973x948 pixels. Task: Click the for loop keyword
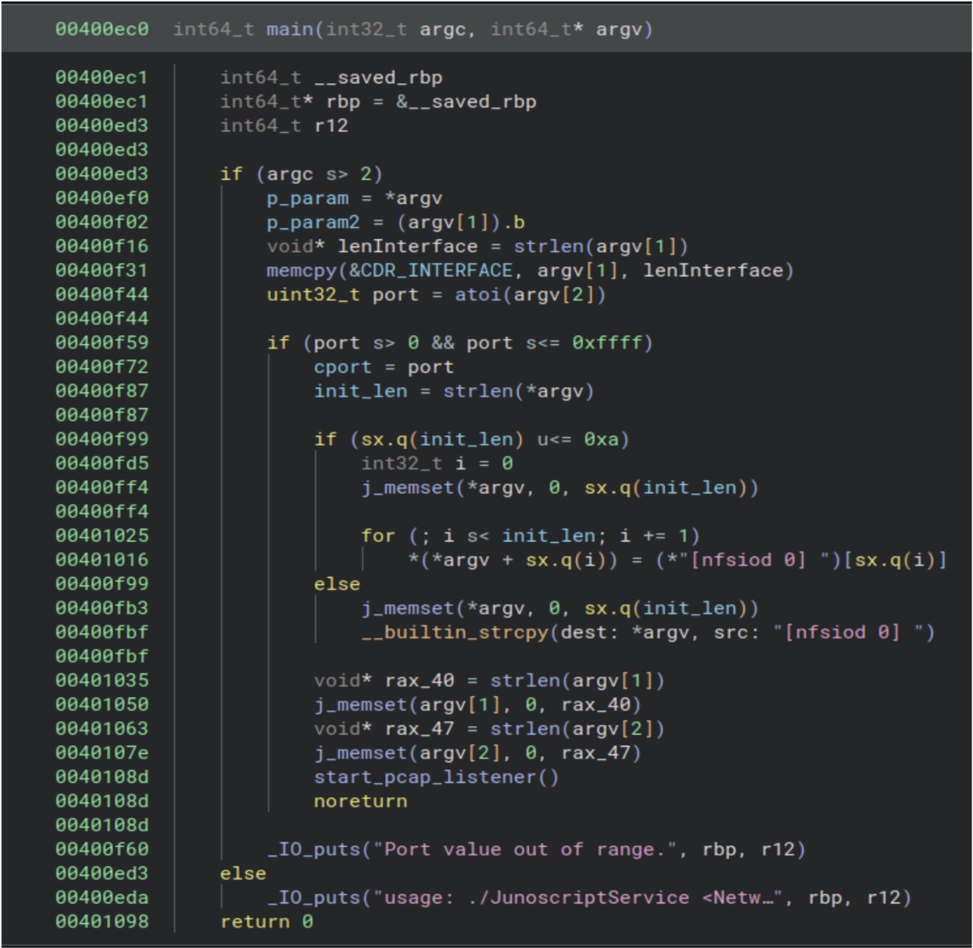377,536
